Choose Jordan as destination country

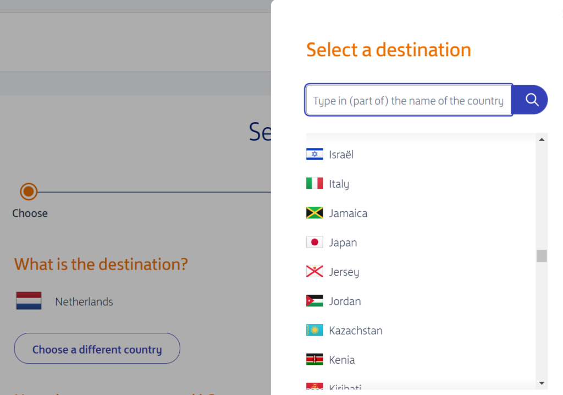(345, 301)
